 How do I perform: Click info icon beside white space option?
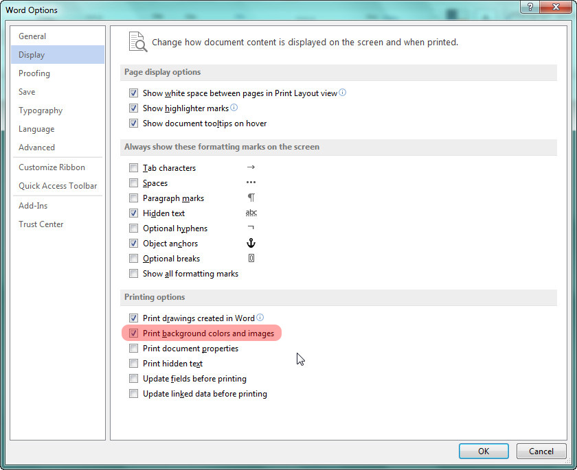pos(342,93)
